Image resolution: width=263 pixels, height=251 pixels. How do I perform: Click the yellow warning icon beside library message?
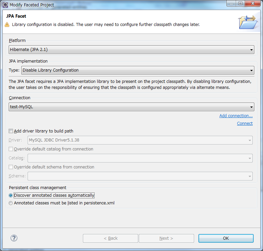(x=7, y=25)
